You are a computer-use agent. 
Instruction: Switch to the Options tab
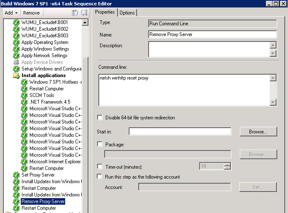tap(127, 13)
